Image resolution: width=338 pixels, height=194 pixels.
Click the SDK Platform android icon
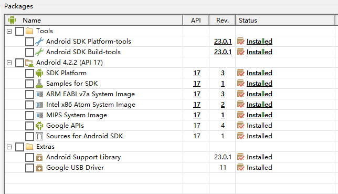[x=39, y=73]
